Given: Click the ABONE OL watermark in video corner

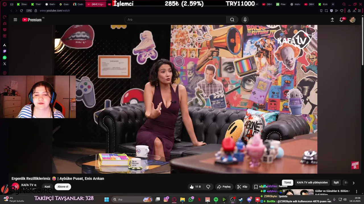Looking at the screenshot, I should 355,165.
